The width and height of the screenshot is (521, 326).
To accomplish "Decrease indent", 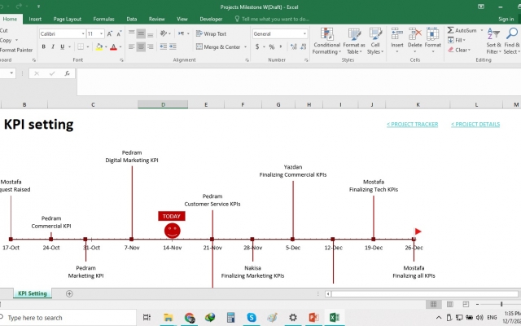I will [163, 47].
